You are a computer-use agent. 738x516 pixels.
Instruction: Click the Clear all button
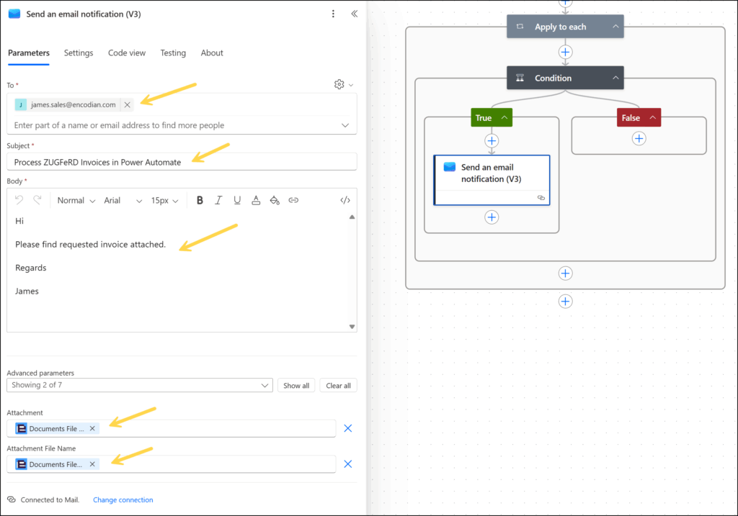click(339, 385)
